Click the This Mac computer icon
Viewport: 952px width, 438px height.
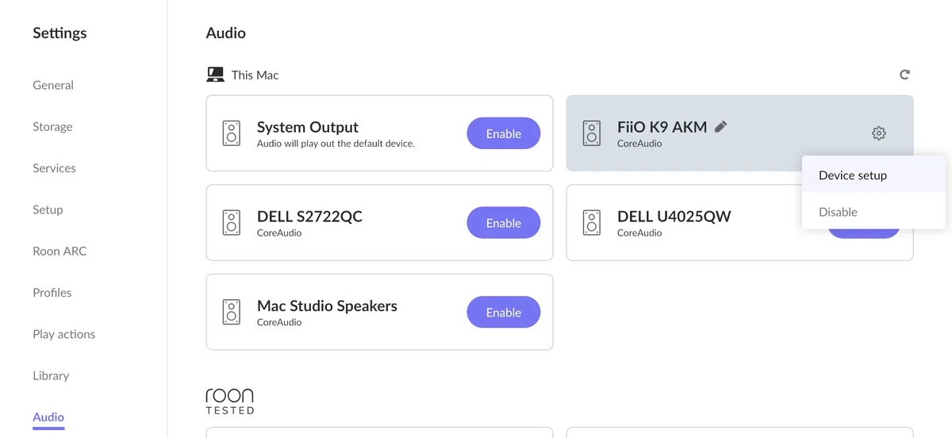tap(215, 75)
